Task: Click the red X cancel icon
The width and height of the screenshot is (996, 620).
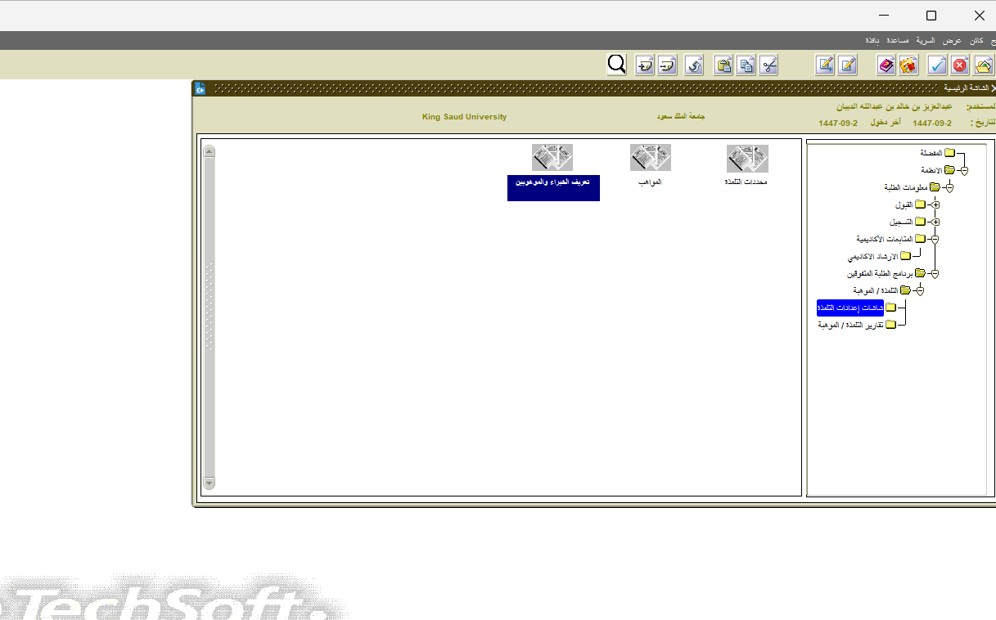Action: pyautogui.click(x=960, y=65)
